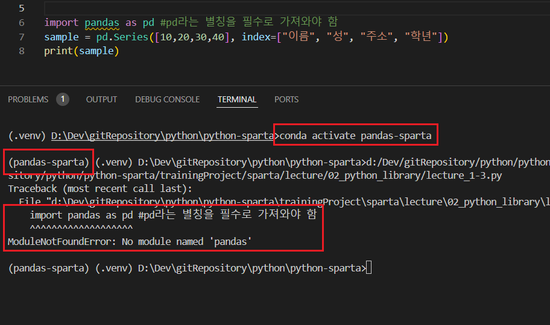The image size is (550, 325).
Task: Click line number 6 in the gutter
Action: pyautogui.click(x=22, y=22)
